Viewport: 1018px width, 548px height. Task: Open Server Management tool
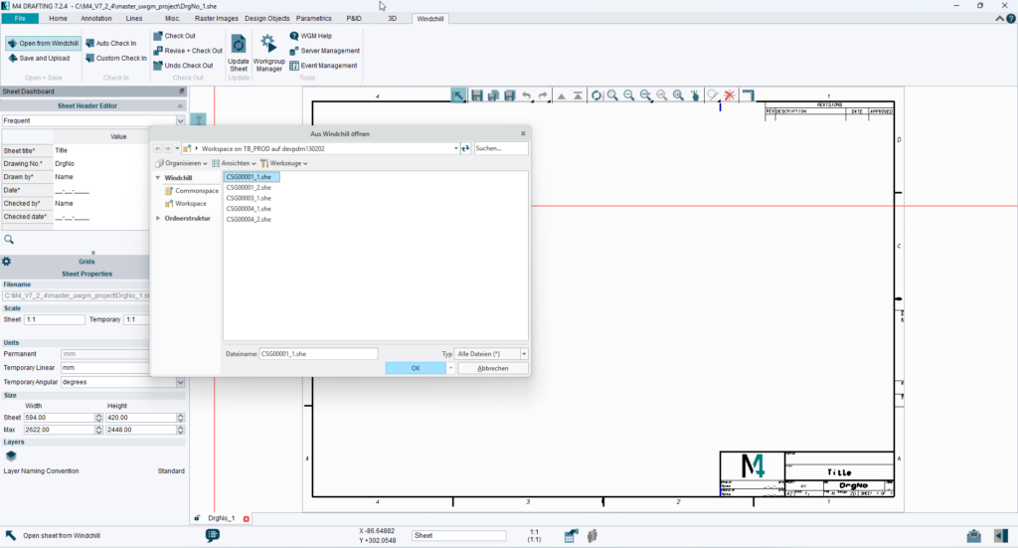pos(324,51)
